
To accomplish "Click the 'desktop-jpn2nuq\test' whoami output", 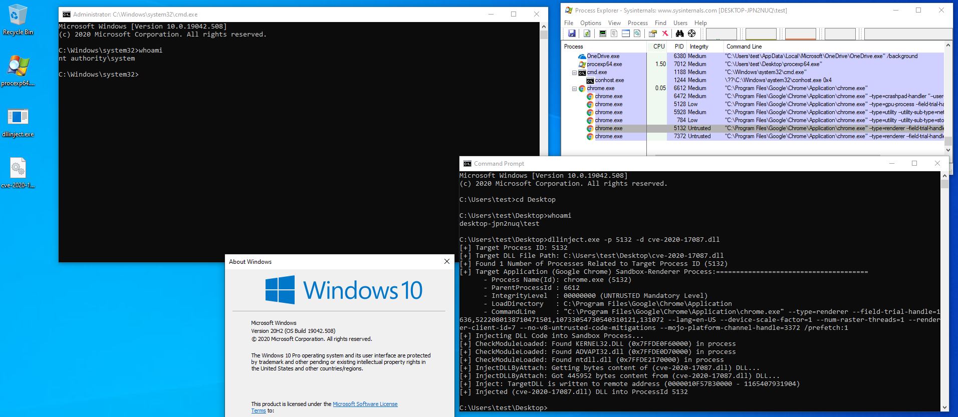I will coord(500,224).
